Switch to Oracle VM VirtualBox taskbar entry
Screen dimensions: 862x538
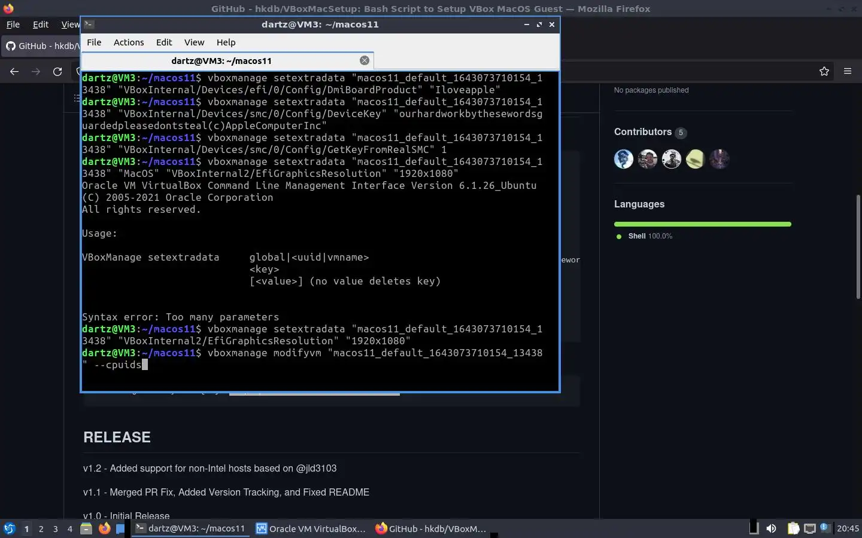point(311,528)
